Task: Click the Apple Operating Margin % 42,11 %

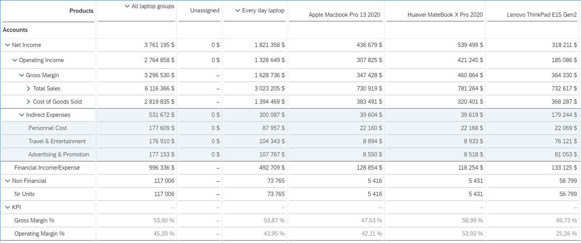Action: (371, 234)
